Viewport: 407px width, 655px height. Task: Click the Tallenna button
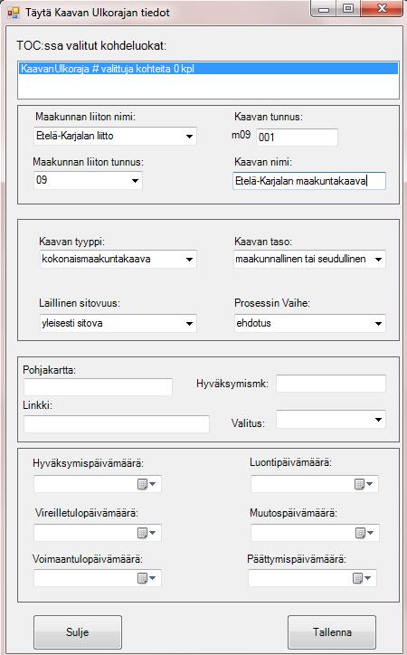pyautogui.click(x=332, y=632)
